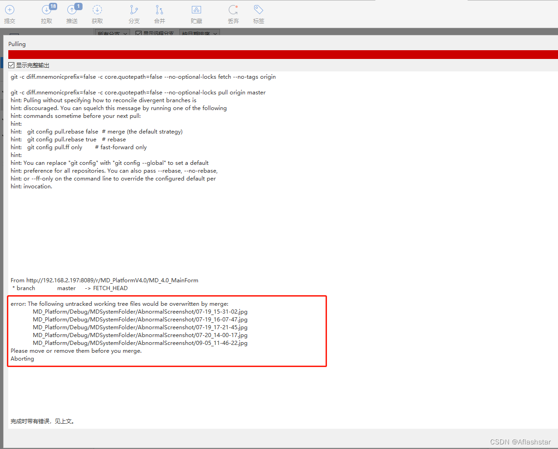Click the 'Please move or remove them' line
Image resolution: width=558 pixels, height=449 pixels.
click(x=76, y=350)
